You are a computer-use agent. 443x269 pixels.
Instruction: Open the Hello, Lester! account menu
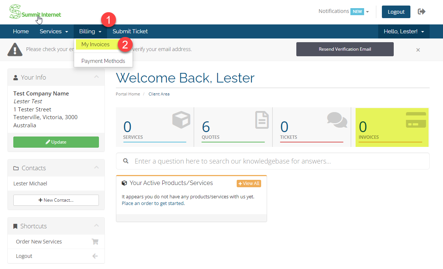click(403, 31)
